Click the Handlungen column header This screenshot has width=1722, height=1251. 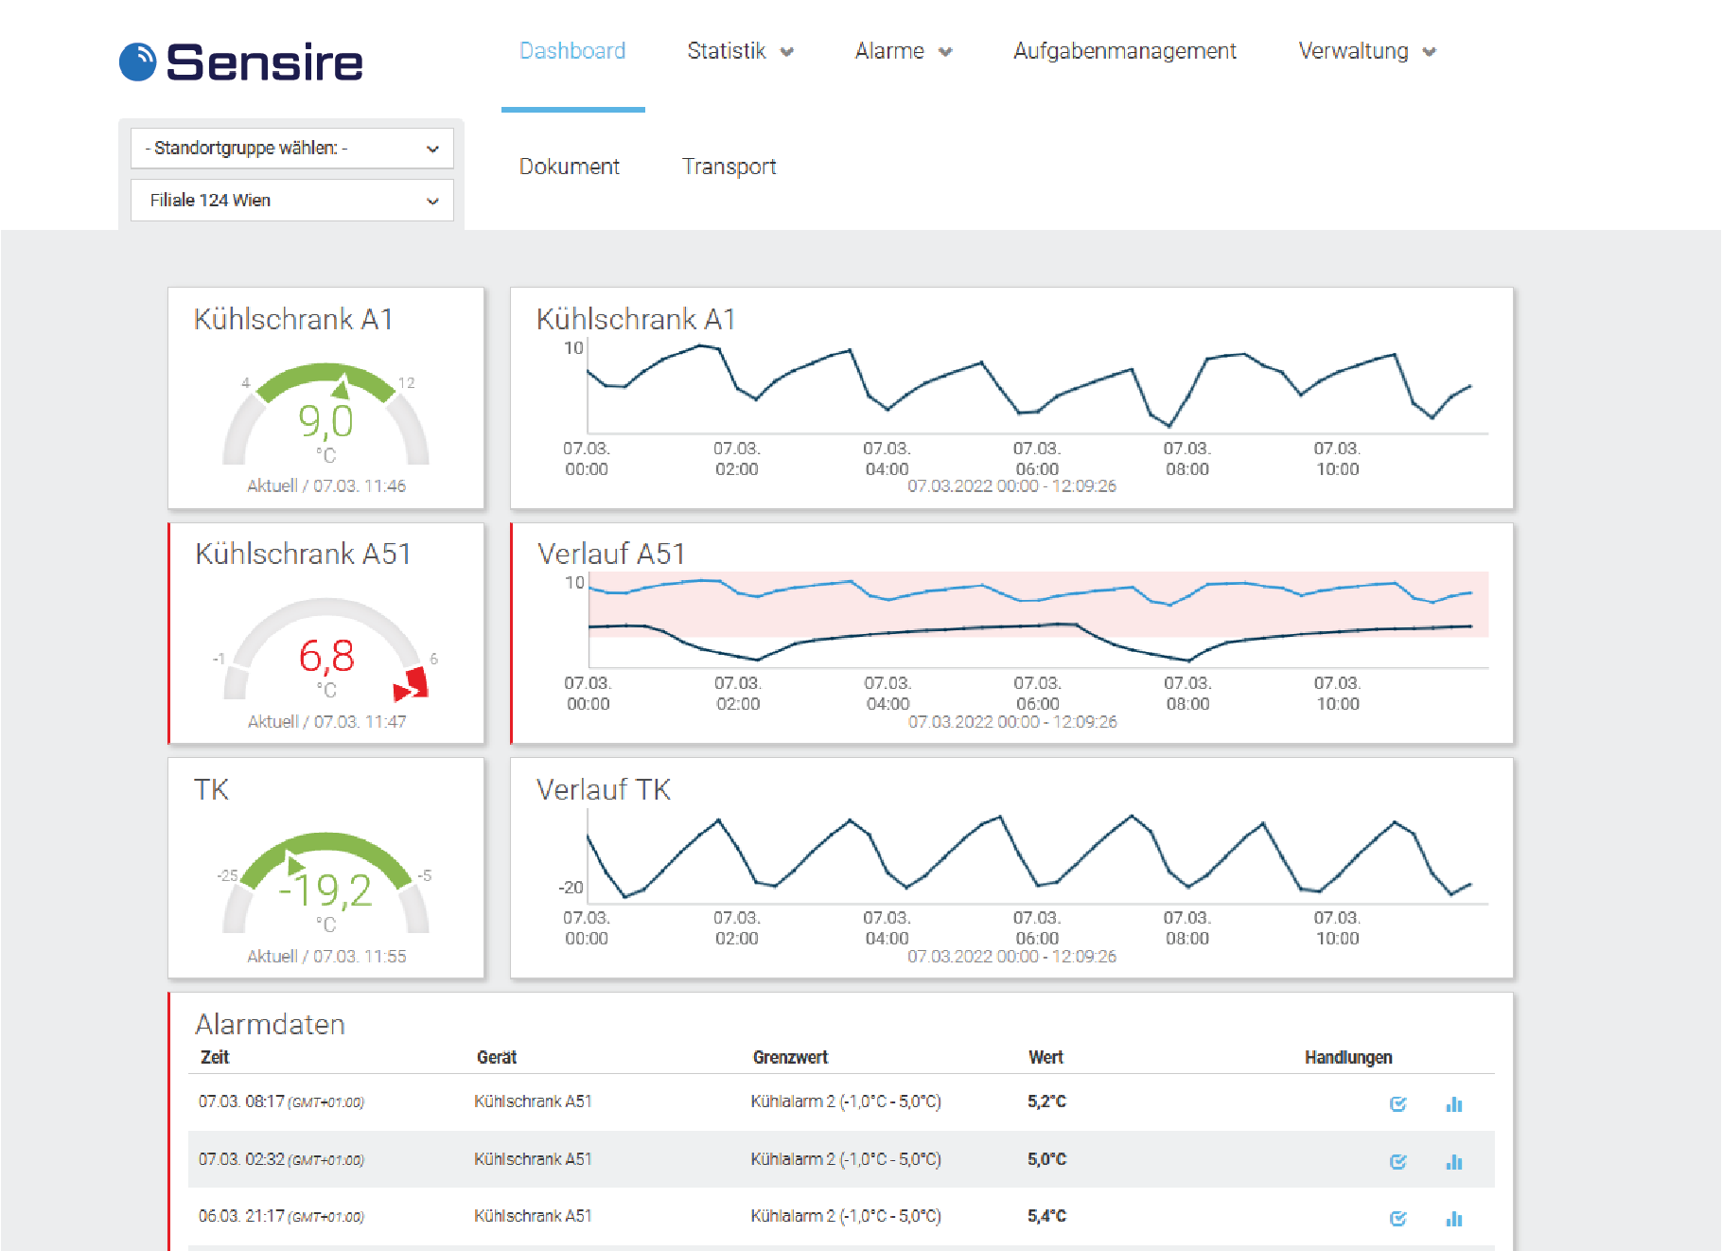(1348, 1057)
